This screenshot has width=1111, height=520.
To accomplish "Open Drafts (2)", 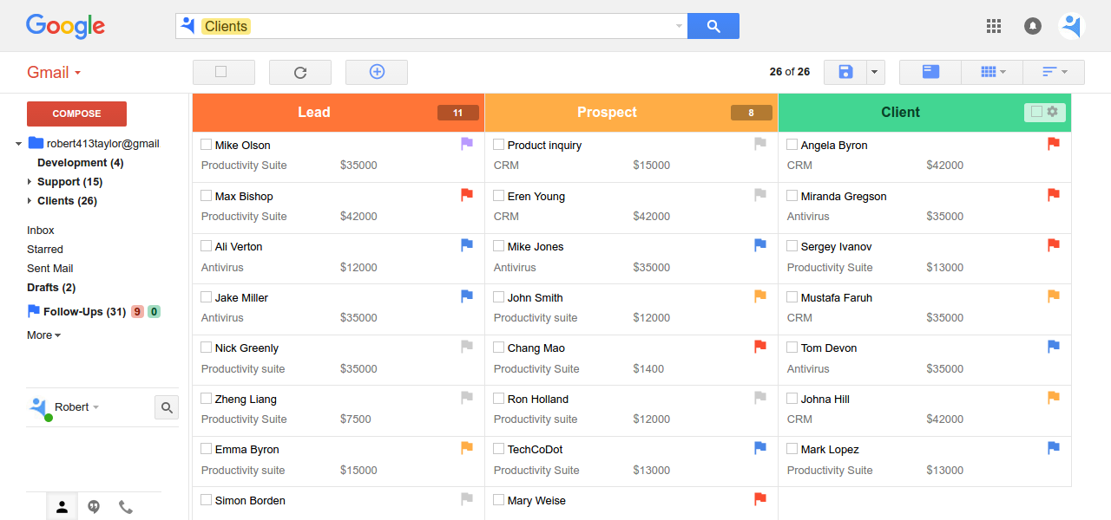I will 51,288.
